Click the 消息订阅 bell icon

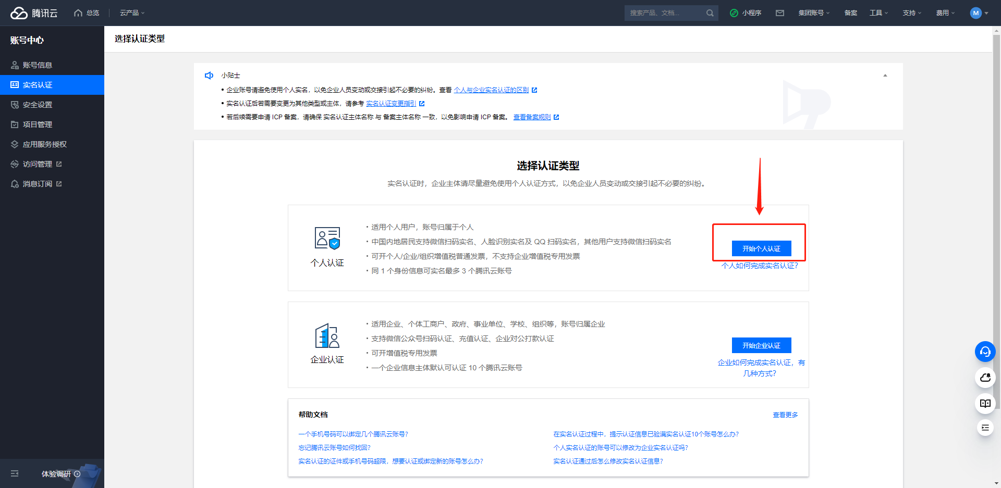[x=15, y=184]
